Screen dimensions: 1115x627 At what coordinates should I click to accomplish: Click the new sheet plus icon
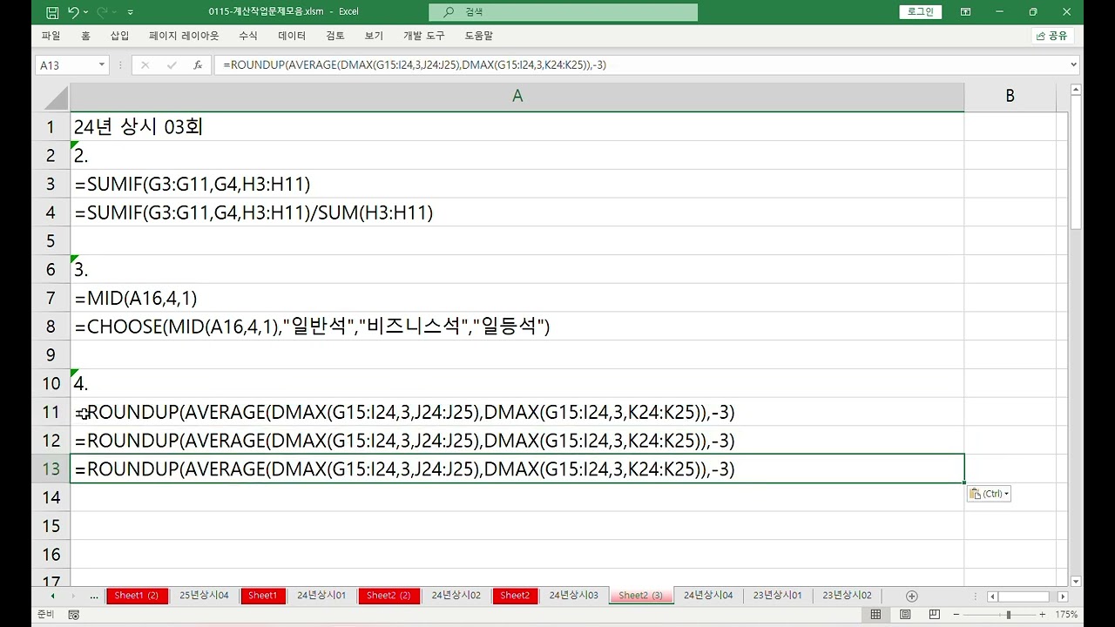(911, 596)
